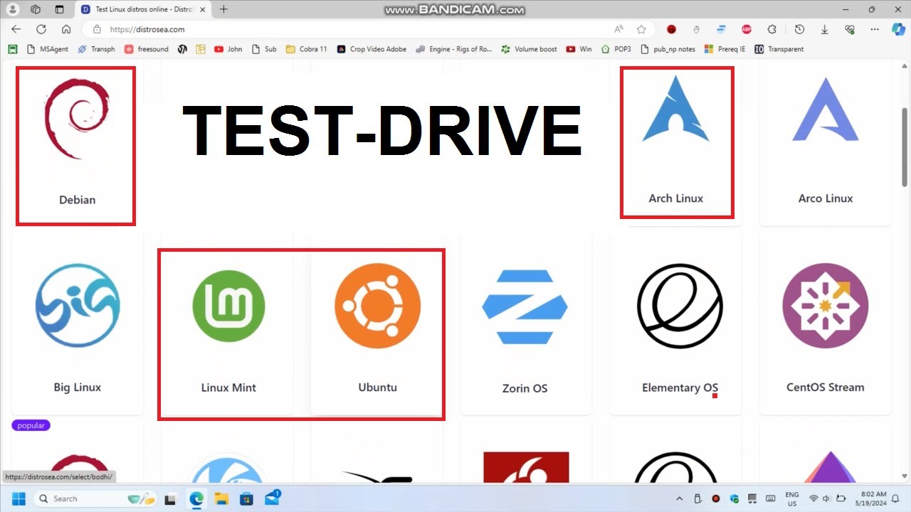The width and height of the screenshot is (911, 512).
Task: Open File Explorer from the taskbar
Action: coord(221,498)
